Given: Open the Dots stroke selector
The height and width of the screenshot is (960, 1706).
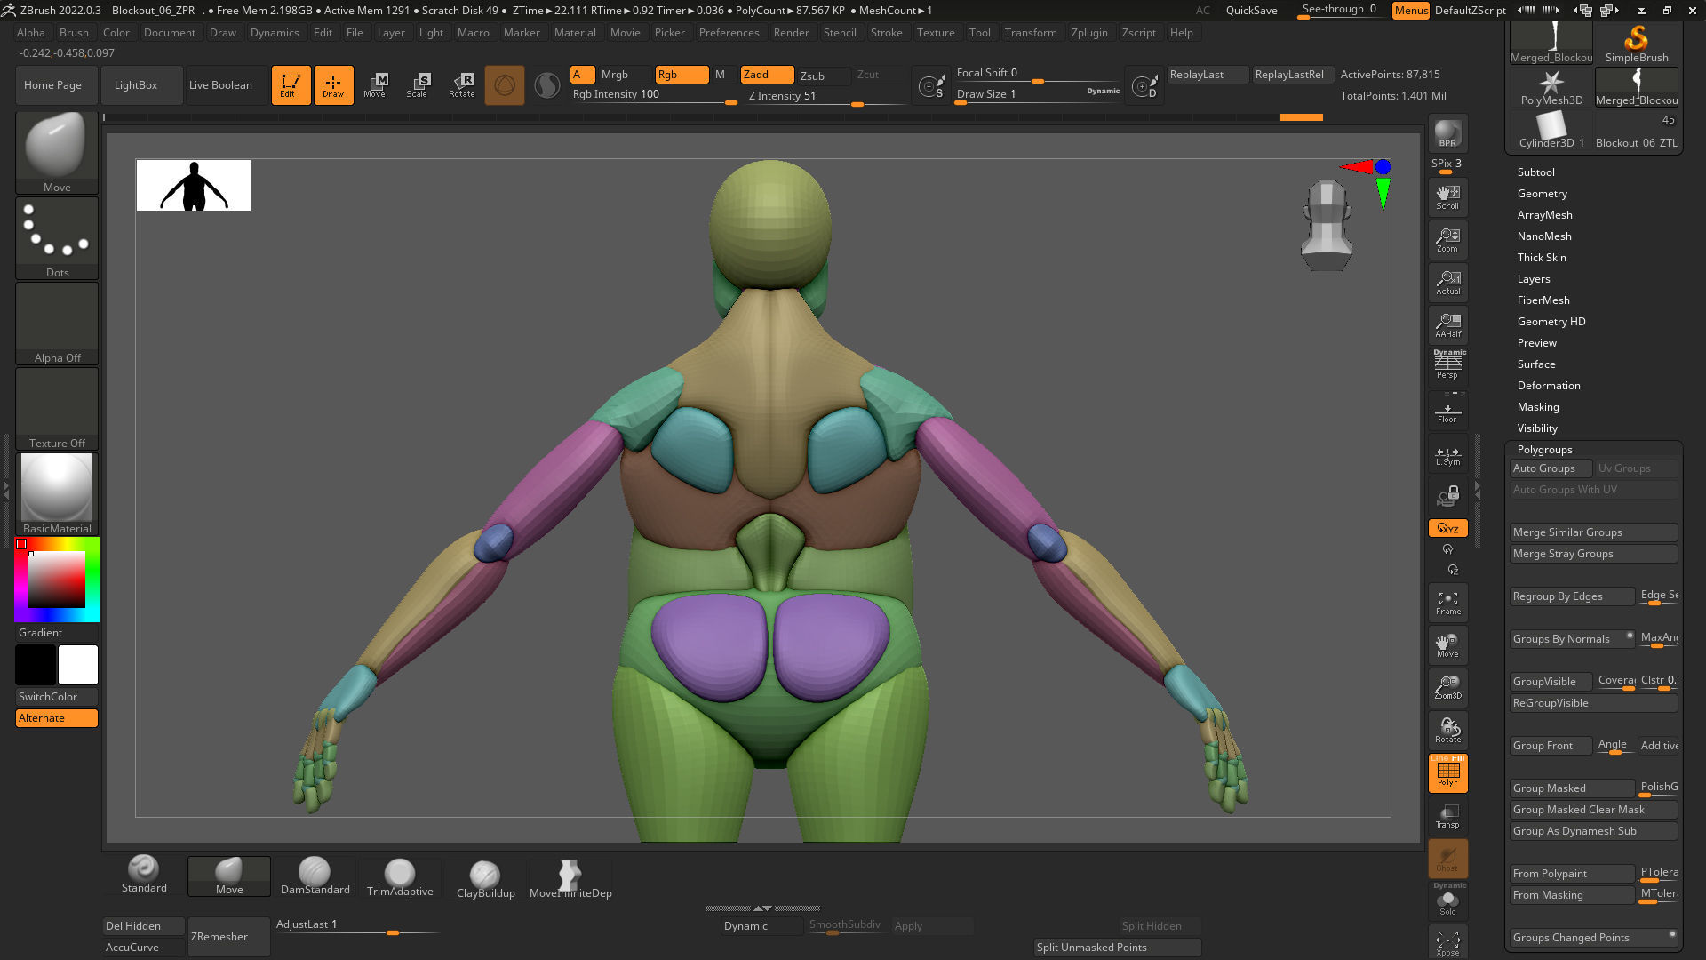Looking at the screenshot, I should coord(57,238).
